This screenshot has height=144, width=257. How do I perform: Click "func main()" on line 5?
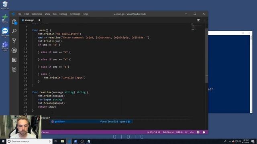coord(40,30)
